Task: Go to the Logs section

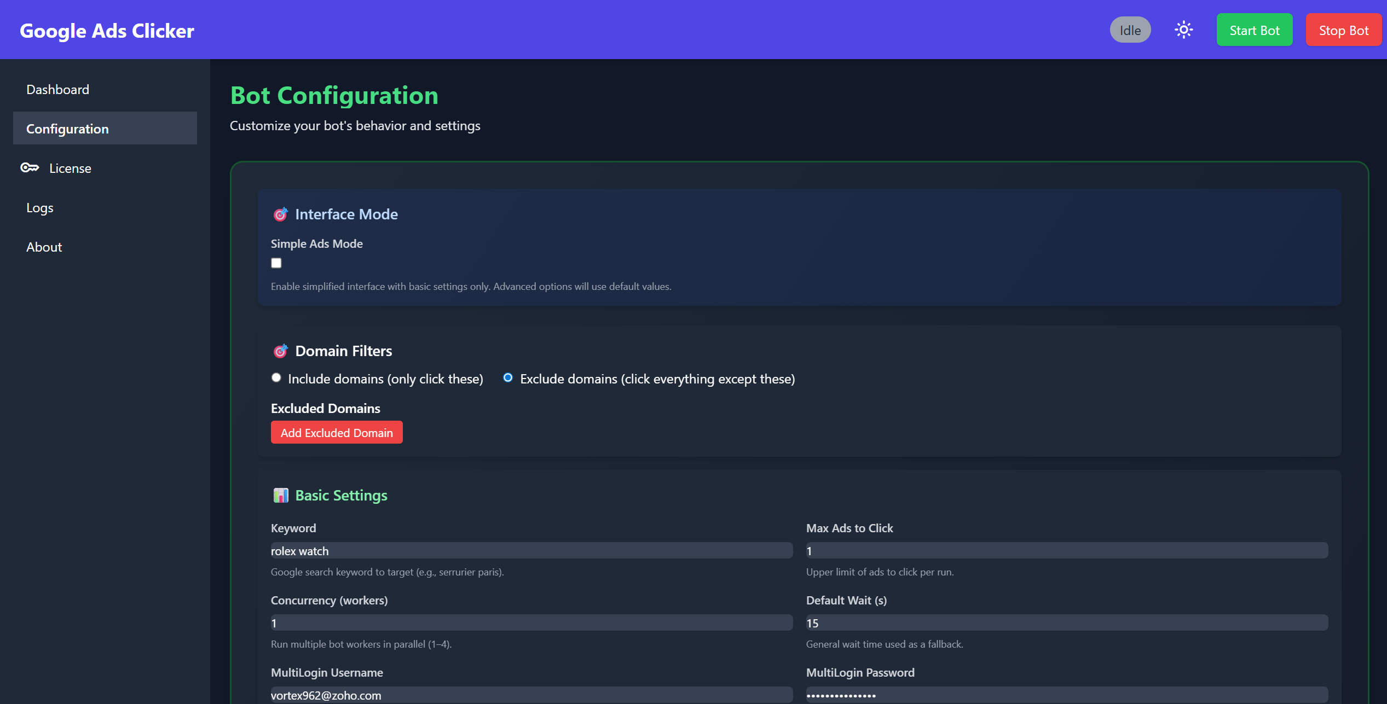Action: pos(40,208)
